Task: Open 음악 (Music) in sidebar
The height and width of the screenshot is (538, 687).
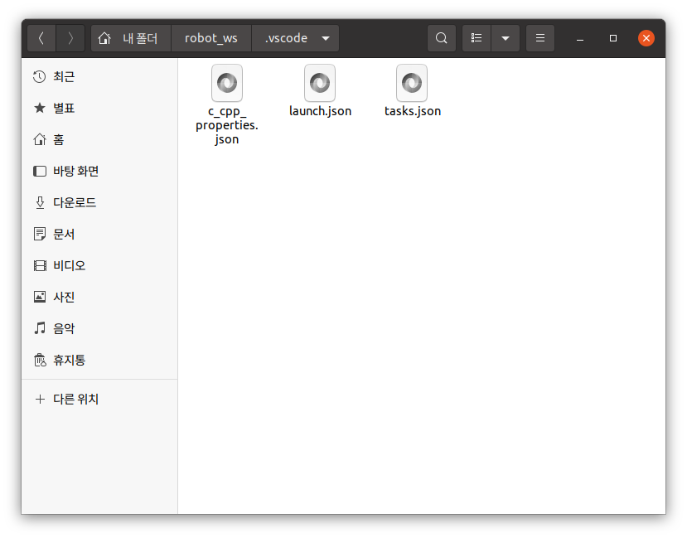Action: [99, 328]
